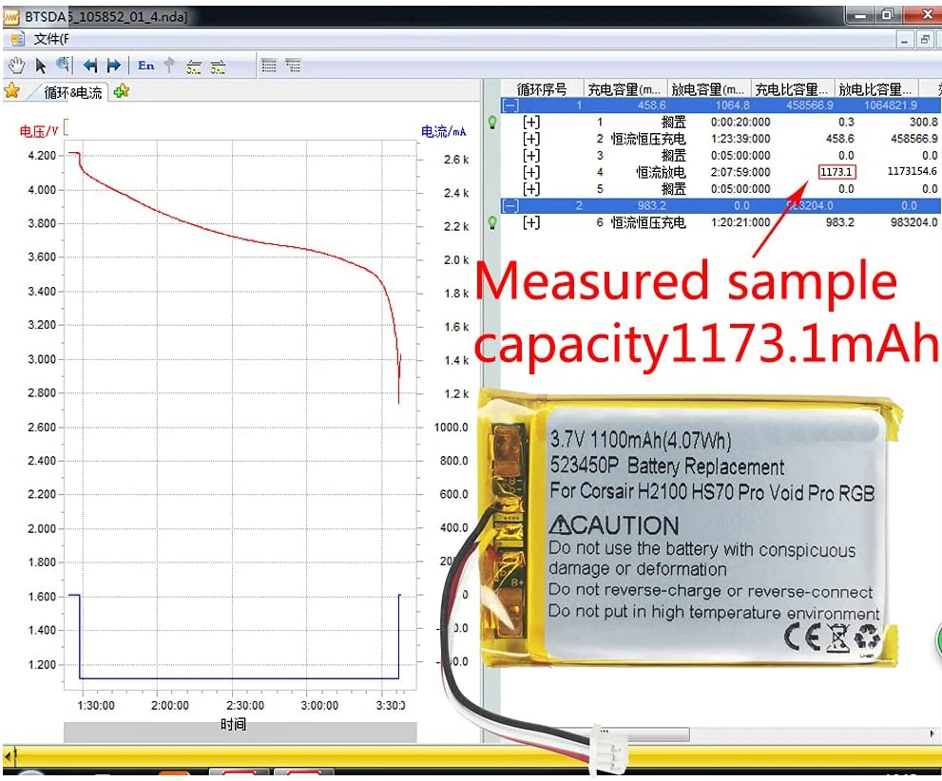Expand step 1 搁置 row
Image resolution: width=942 pixels, height=781 pixels.
[x=531, y=123]
